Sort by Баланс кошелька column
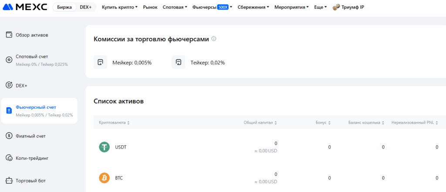 coord(366,123)
